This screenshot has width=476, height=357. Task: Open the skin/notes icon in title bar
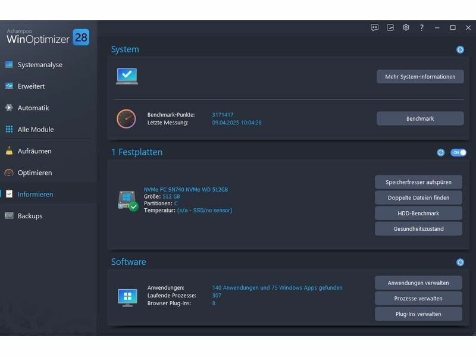(x=390, y=27)
